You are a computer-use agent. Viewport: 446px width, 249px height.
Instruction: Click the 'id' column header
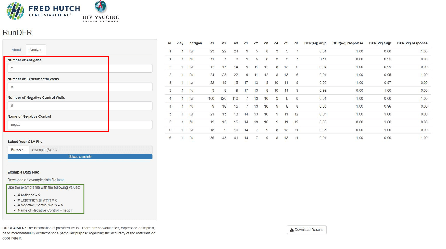click(x=170, y=43)
